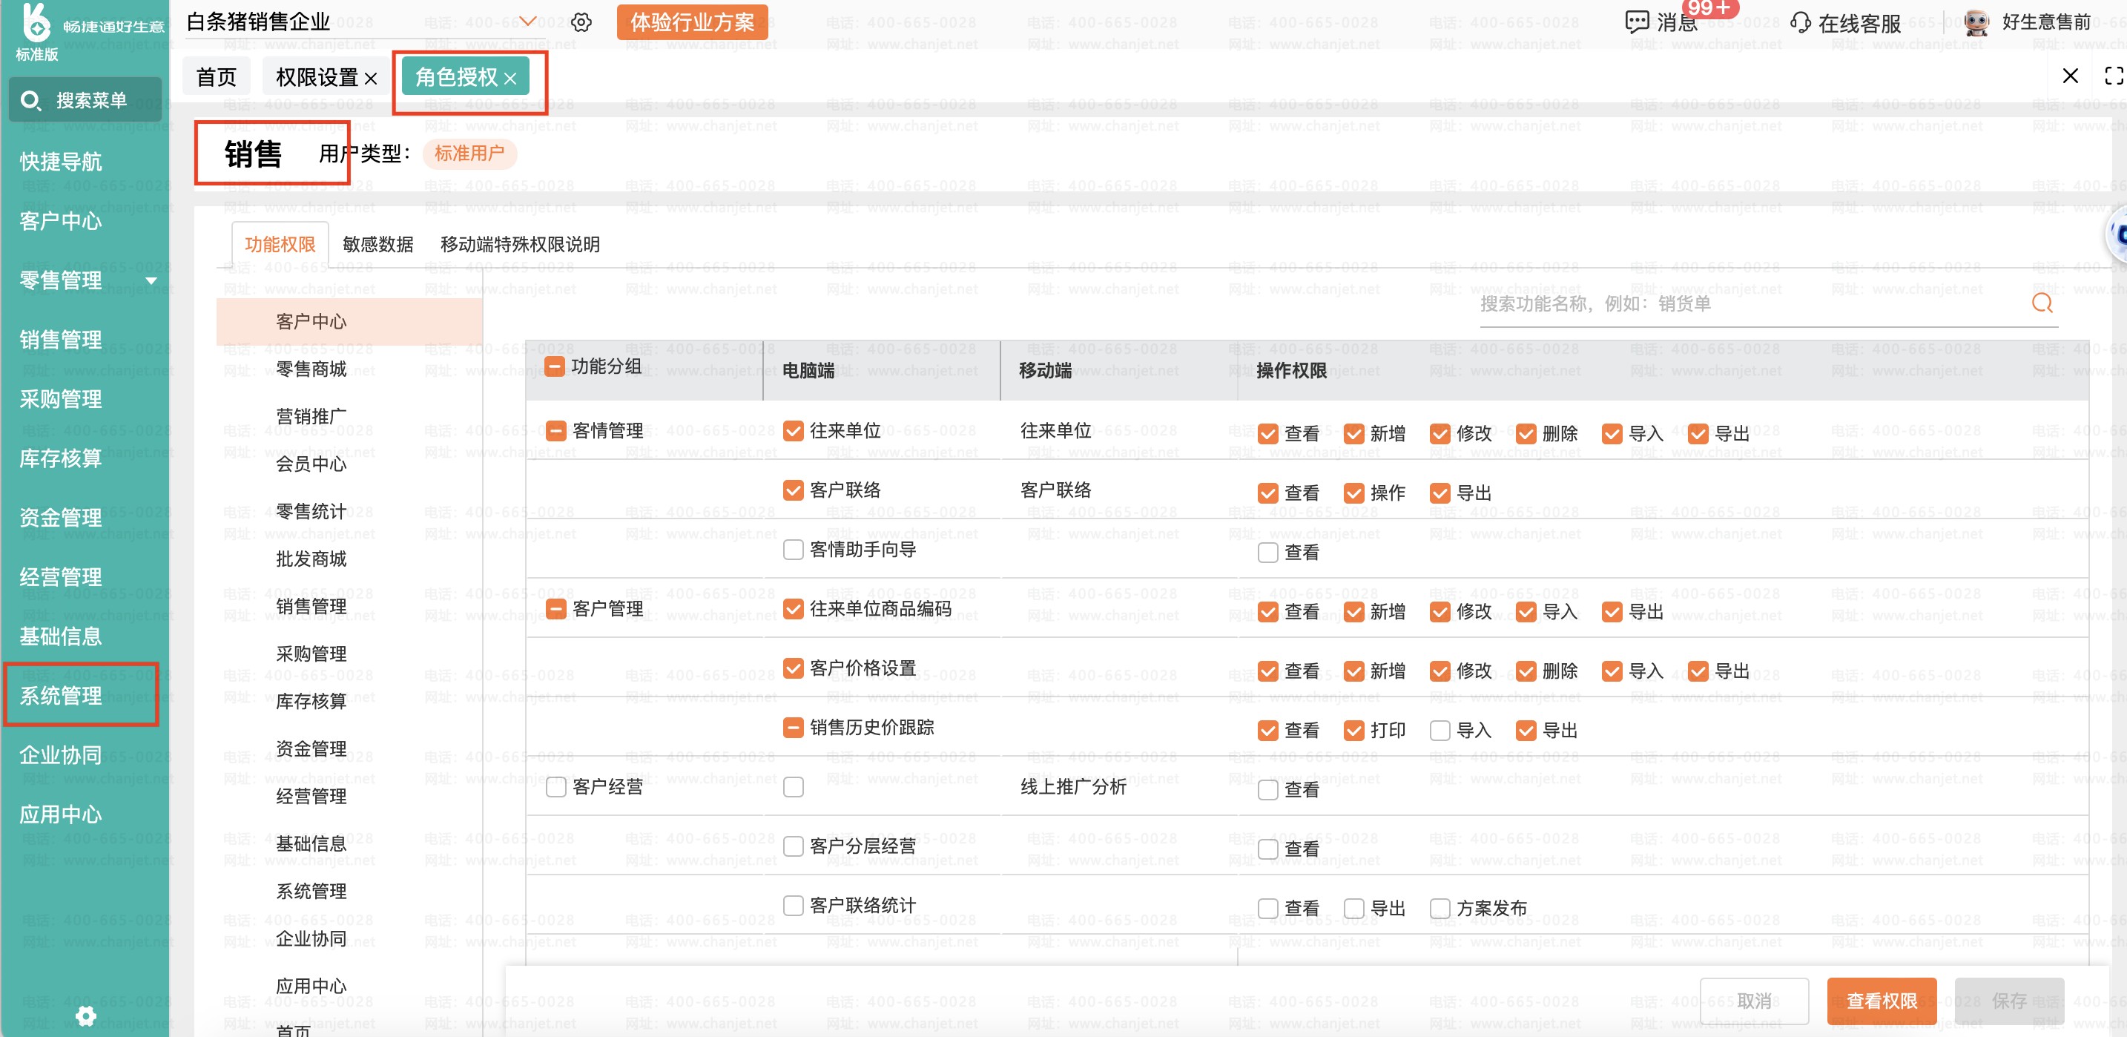This screenshot has width=2127, height=1037.
Task: Uncheck 往来单位 under 电脑端
Action: (x=794, y=430)
